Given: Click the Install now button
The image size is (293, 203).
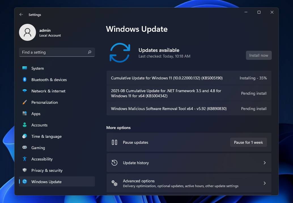Looking at the screenshot, I should (259, 55).
